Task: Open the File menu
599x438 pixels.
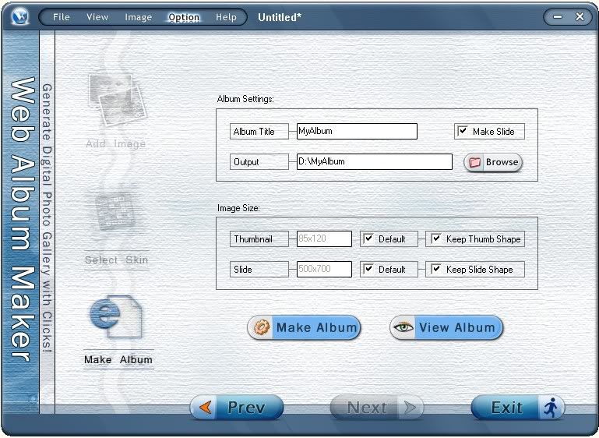Action: pyautogui.click(x=61, y=17)
